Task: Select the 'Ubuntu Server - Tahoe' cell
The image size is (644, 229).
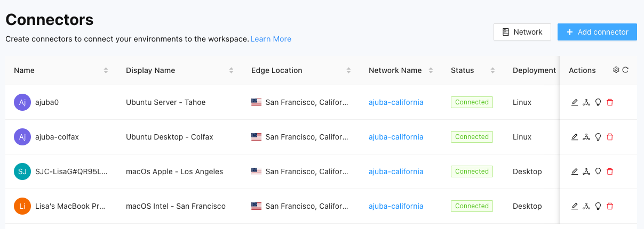Action: 166,102
